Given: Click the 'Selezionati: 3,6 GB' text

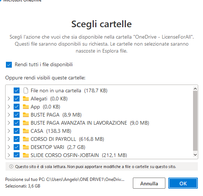Looking at the screenshot, I should [x=23, y=186].
